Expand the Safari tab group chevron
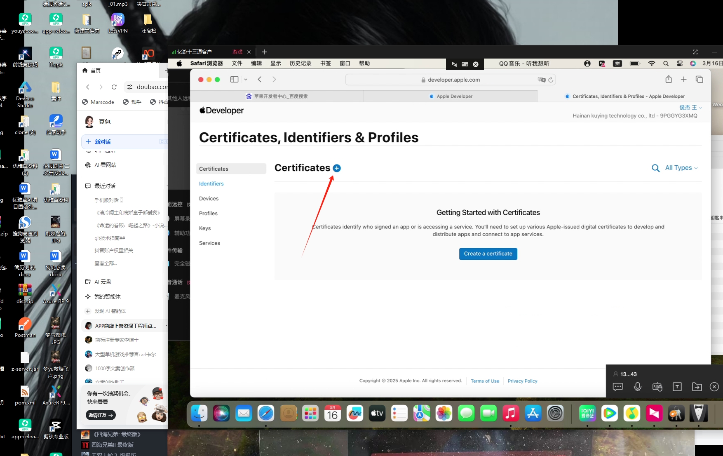The image size is (723, 456). (x=246, y=80)
